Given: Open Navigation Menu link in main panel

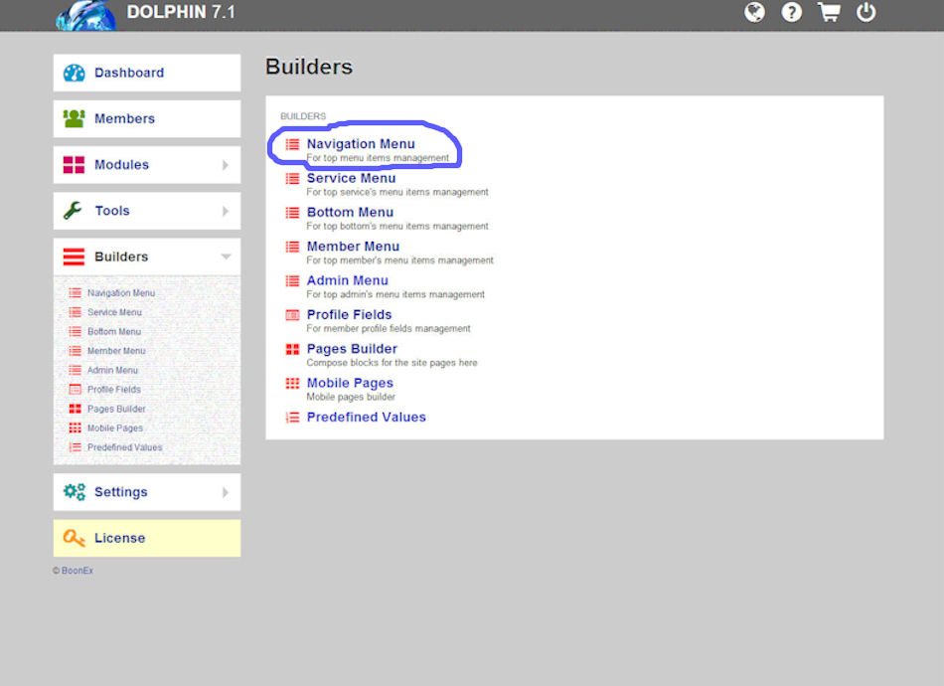Looking at the screenshot, I should pyautogui.click(x=361, y=144).
